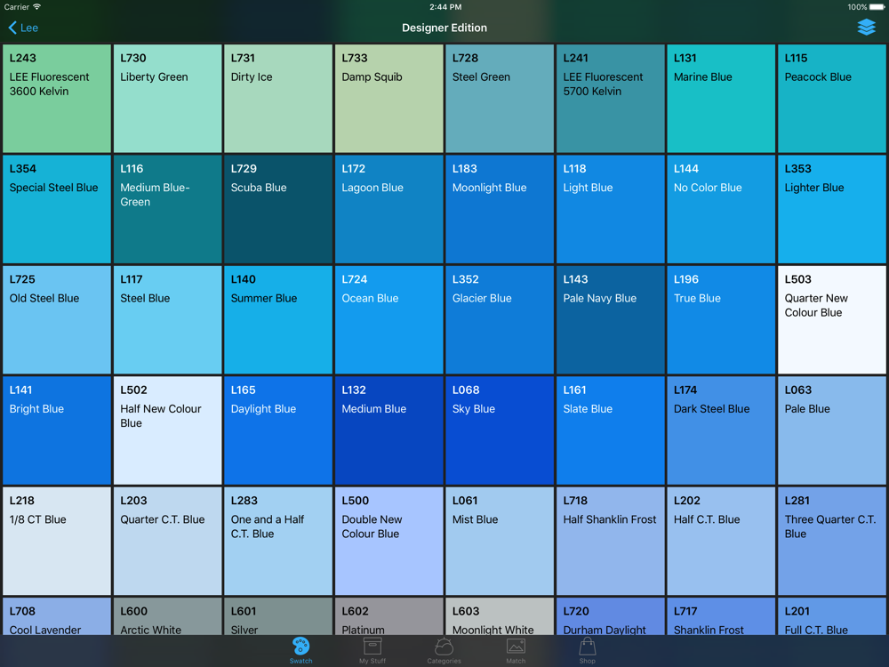Select the L730 Liberty Green swatch
This screenshot has height=667, width=889.
pos(167,98)
